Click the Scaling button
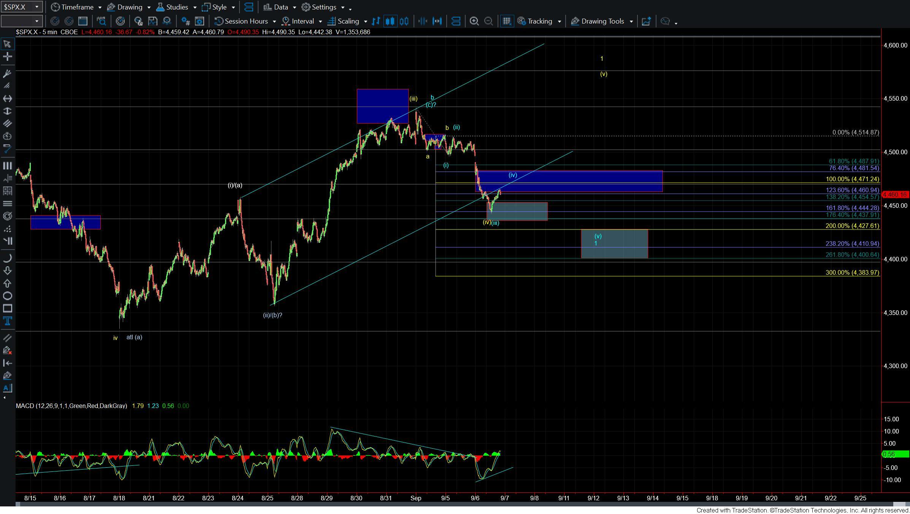The height and width of the screenshot is (514, 910). coord(343,21)
